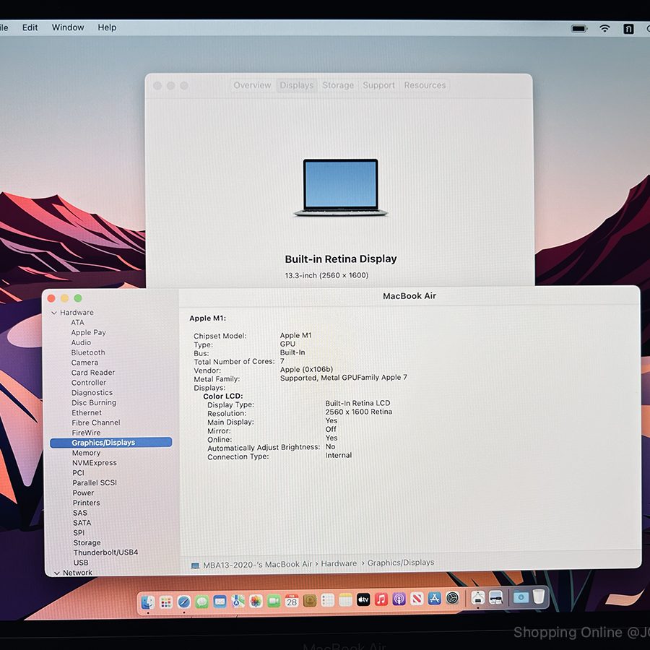Screen dimensions: 650x650
Task: Switch to the Overview tab
Action: click(x=252, y=85)
